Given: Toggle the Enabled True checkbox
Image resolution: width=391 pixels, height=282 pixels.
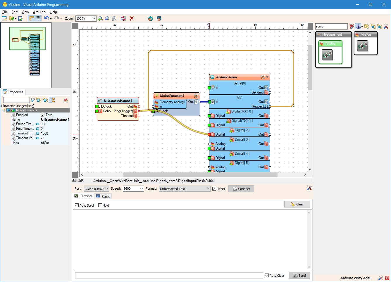Looking at the screenshot, I should tap(43, 115).
